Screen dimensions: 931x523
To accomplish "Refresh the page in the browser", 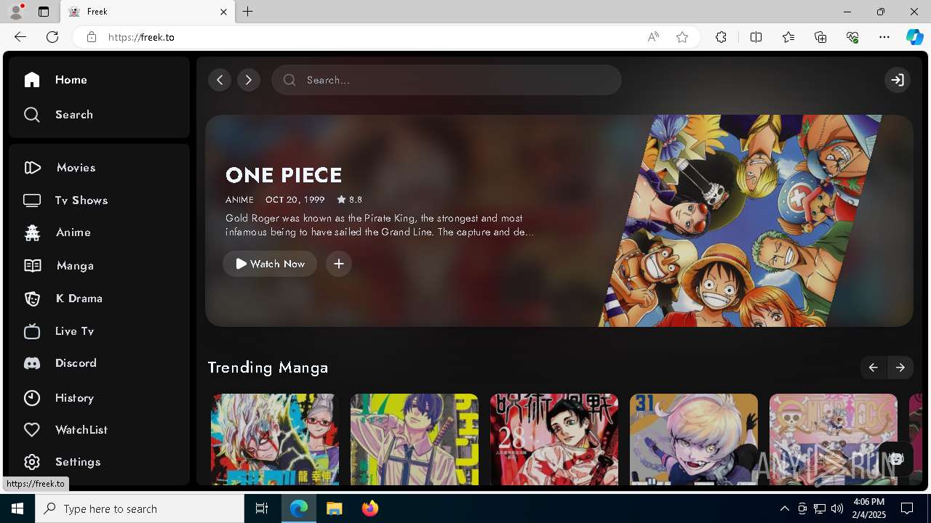I will (52, 37).
